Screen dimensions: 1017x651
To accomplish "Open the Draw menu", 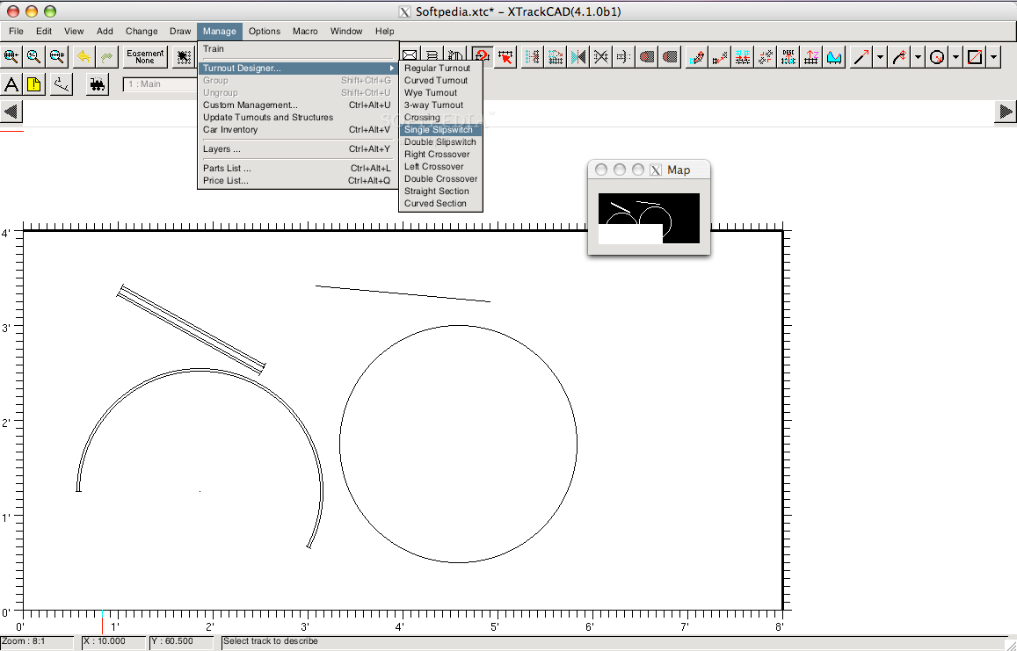I will click(x=180, y=31).
